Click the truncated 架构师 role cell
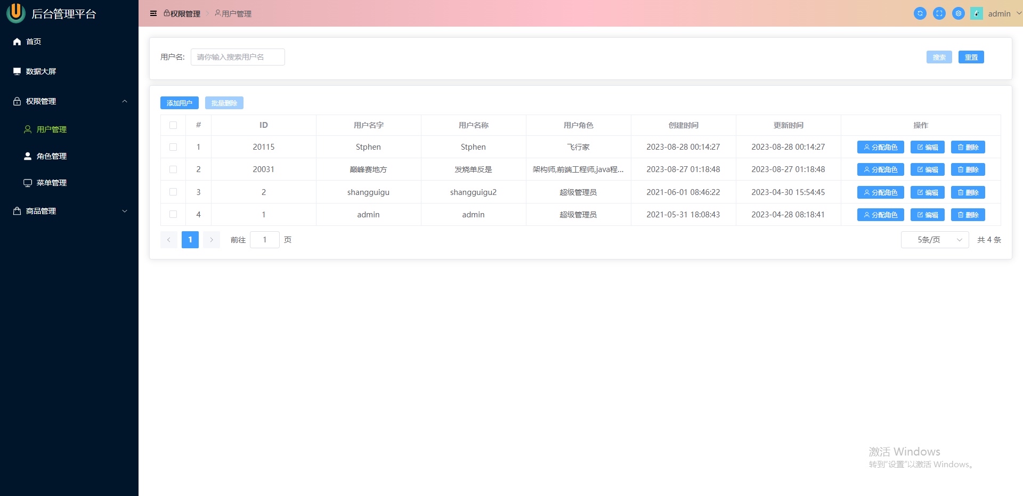The height and width of the screenshot is (496, 1023). 578,169
